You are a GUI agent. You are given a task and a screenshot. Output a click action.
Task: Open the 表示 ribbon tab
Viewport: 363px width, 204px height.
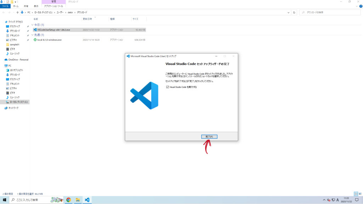(x=36, y=6)
